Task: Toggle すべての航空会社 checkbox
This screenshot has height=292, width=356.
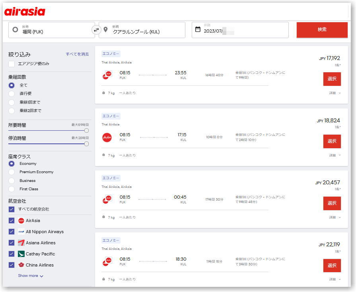Action: (x=12, y=209)
